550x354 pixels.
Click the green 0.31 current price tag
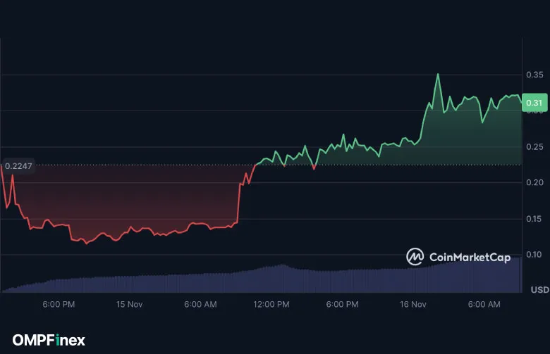click(x=534, y=103)
